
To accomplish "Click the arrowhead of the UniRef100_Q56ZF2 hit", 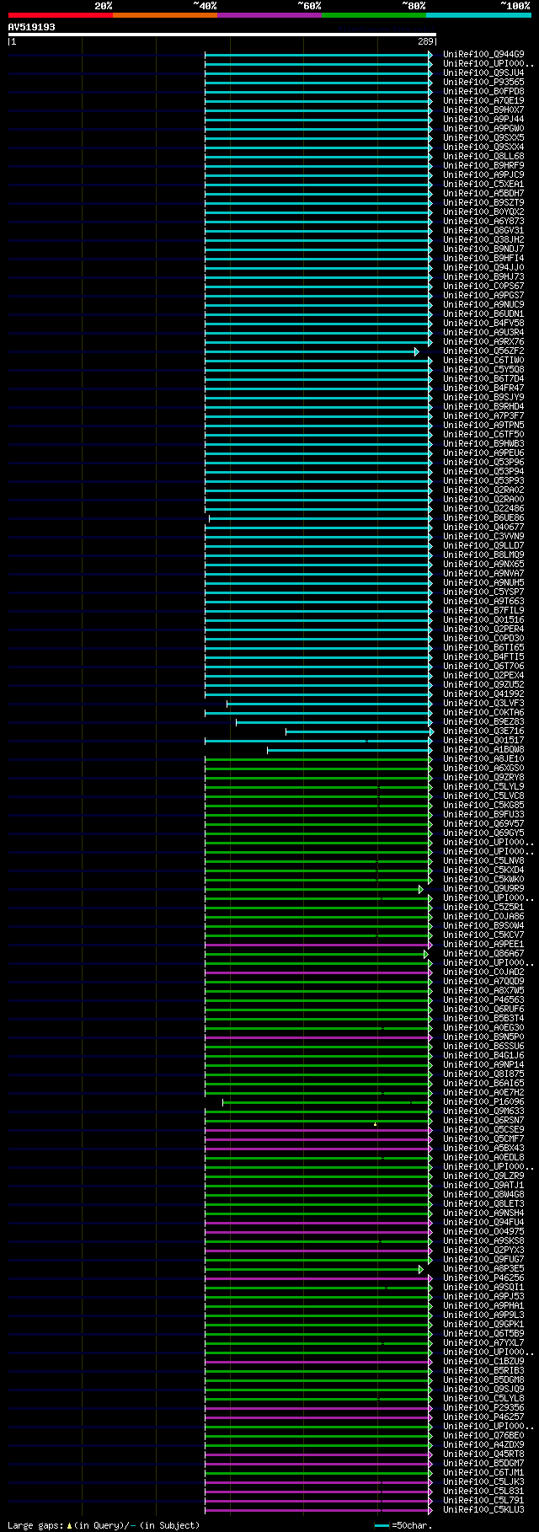I will [416, 351].
